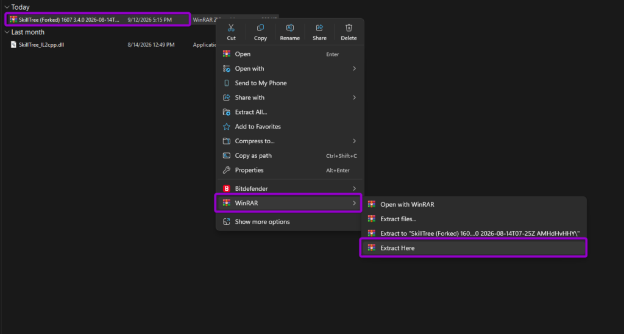Click the icon beside Open with WinRAR
The image size is (624, 334).
pos(371,204)
